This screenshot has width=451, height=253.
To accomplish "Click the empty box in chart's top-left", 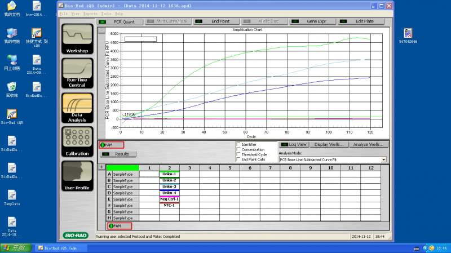I will pyautogui.click(x=140, y=39).
